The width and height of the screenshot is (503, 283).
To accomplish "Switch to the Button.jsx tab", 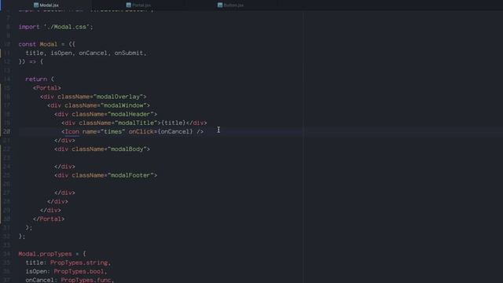I will (x=230, y=6).
